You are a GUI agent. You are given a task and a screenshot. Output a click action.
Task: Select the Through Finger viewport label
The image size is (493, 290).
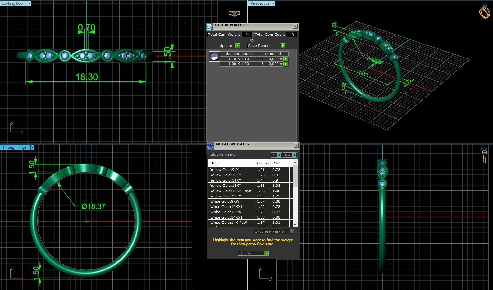[x=15, y=147]
